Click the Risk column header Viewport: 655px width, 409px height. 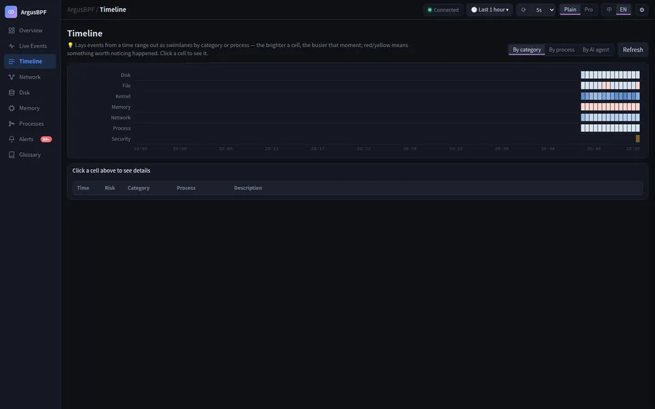click(110, 188)
